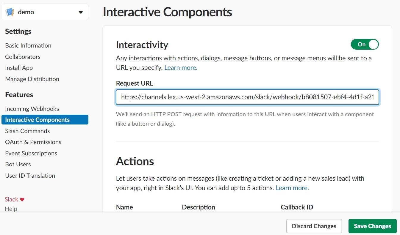Click the Request URL input field

pyautogui.click(x=247, y=97)
